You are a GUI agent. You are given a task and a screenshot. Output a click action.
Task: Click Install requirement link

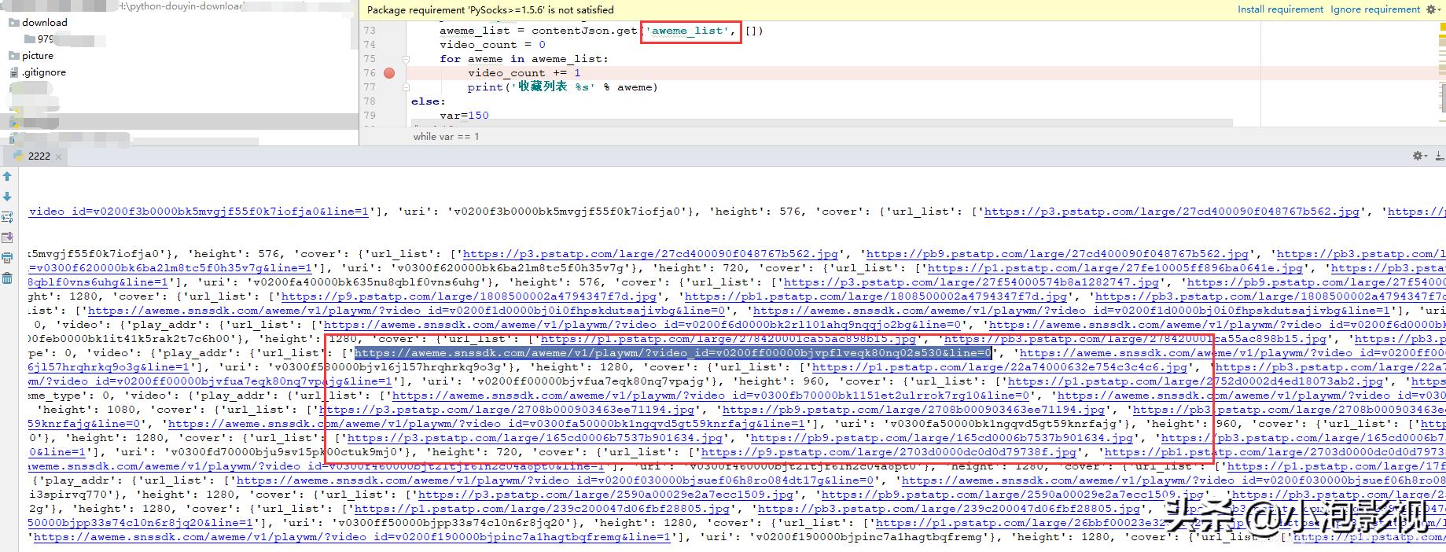[x=1280, y=9]
